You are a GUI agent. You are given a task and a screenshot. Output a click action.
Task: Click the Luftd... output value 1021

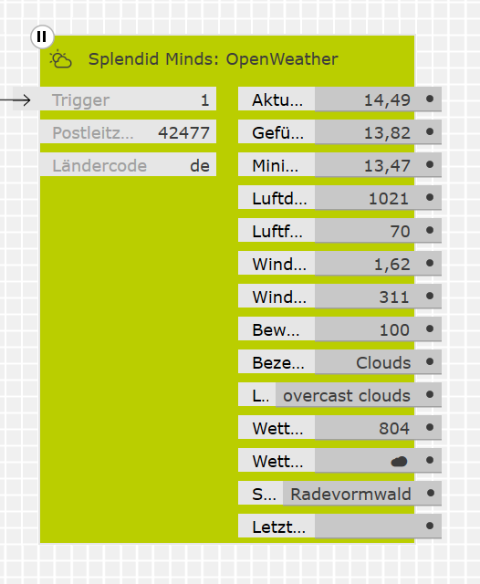(x=389, y=199)
